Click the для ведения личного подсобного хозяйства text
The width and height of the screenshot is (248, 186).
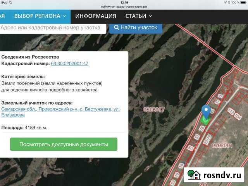tap(49, 90)
